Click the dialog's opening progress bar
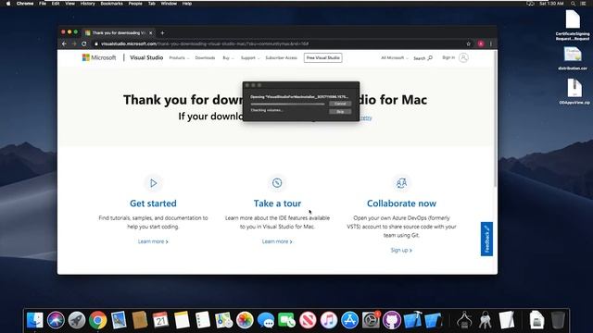This screenshot has height=333, width=593. click(x=287, y=104)
